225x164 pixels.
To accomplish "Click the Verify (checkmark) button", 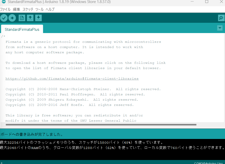I will coord(4,18).
